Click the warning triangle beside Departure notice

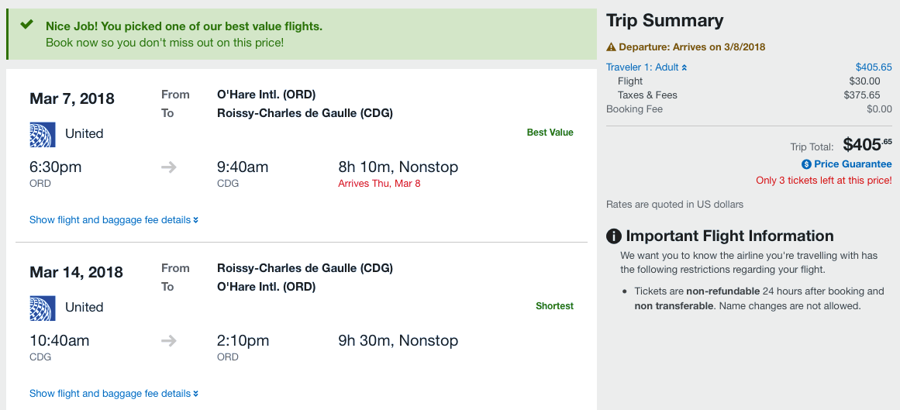click(x=611, y=47)
